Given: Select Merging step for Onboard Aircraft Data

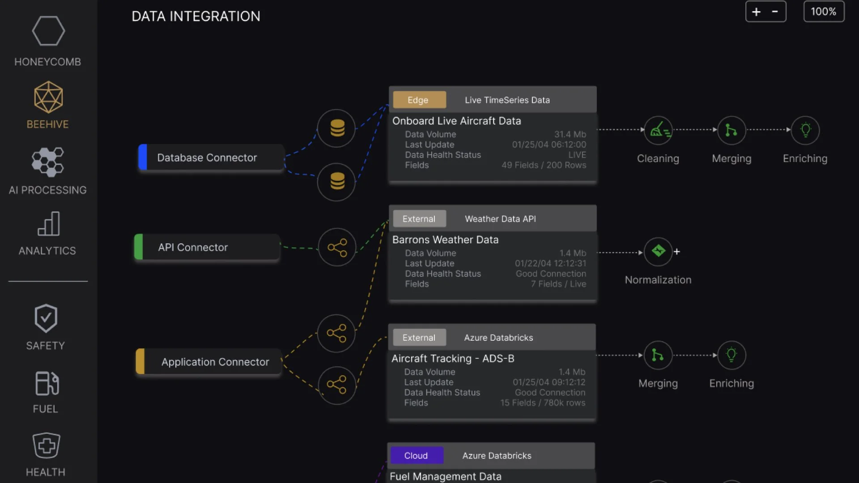Looking at the screenshot, I should (731, 130).
